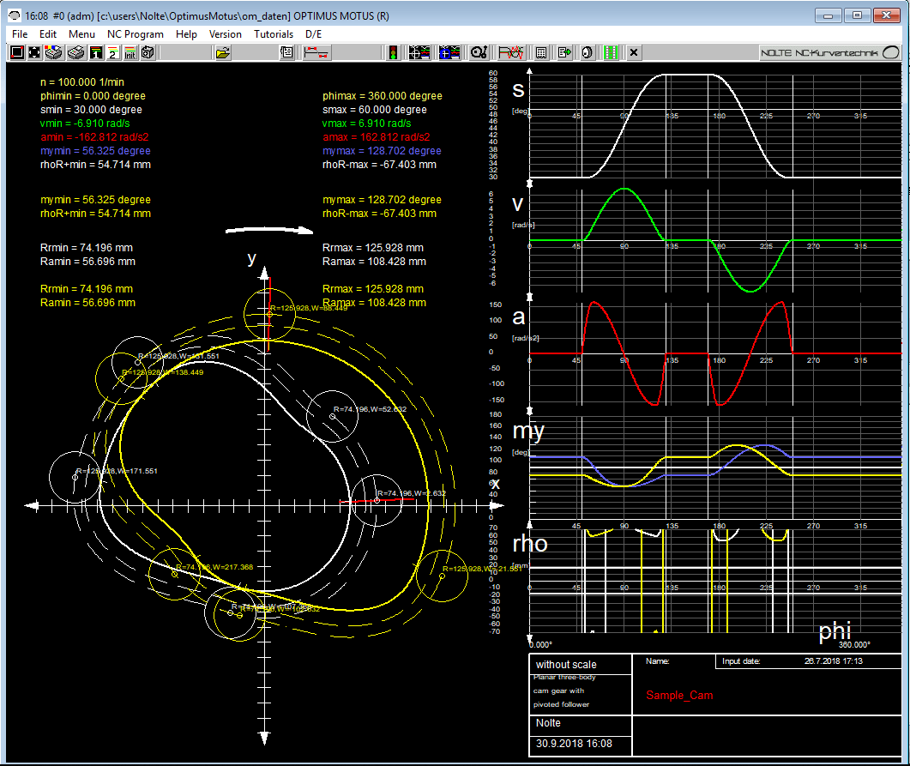The width and height of the screenshot is (910, 766).
Task: Select the black square display toolbar icon
Action: coord(17,52)
